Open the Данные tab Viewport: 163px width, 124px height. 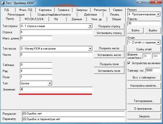(x=77, y=19)
